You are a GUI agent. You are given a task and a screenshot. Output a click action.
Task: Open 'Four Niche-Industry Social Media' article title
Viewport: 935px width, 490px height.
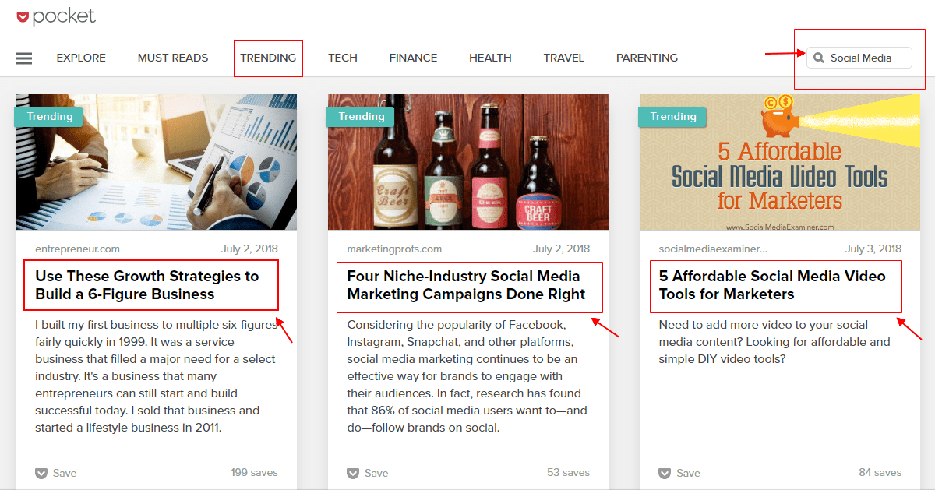tap(466, 285)
